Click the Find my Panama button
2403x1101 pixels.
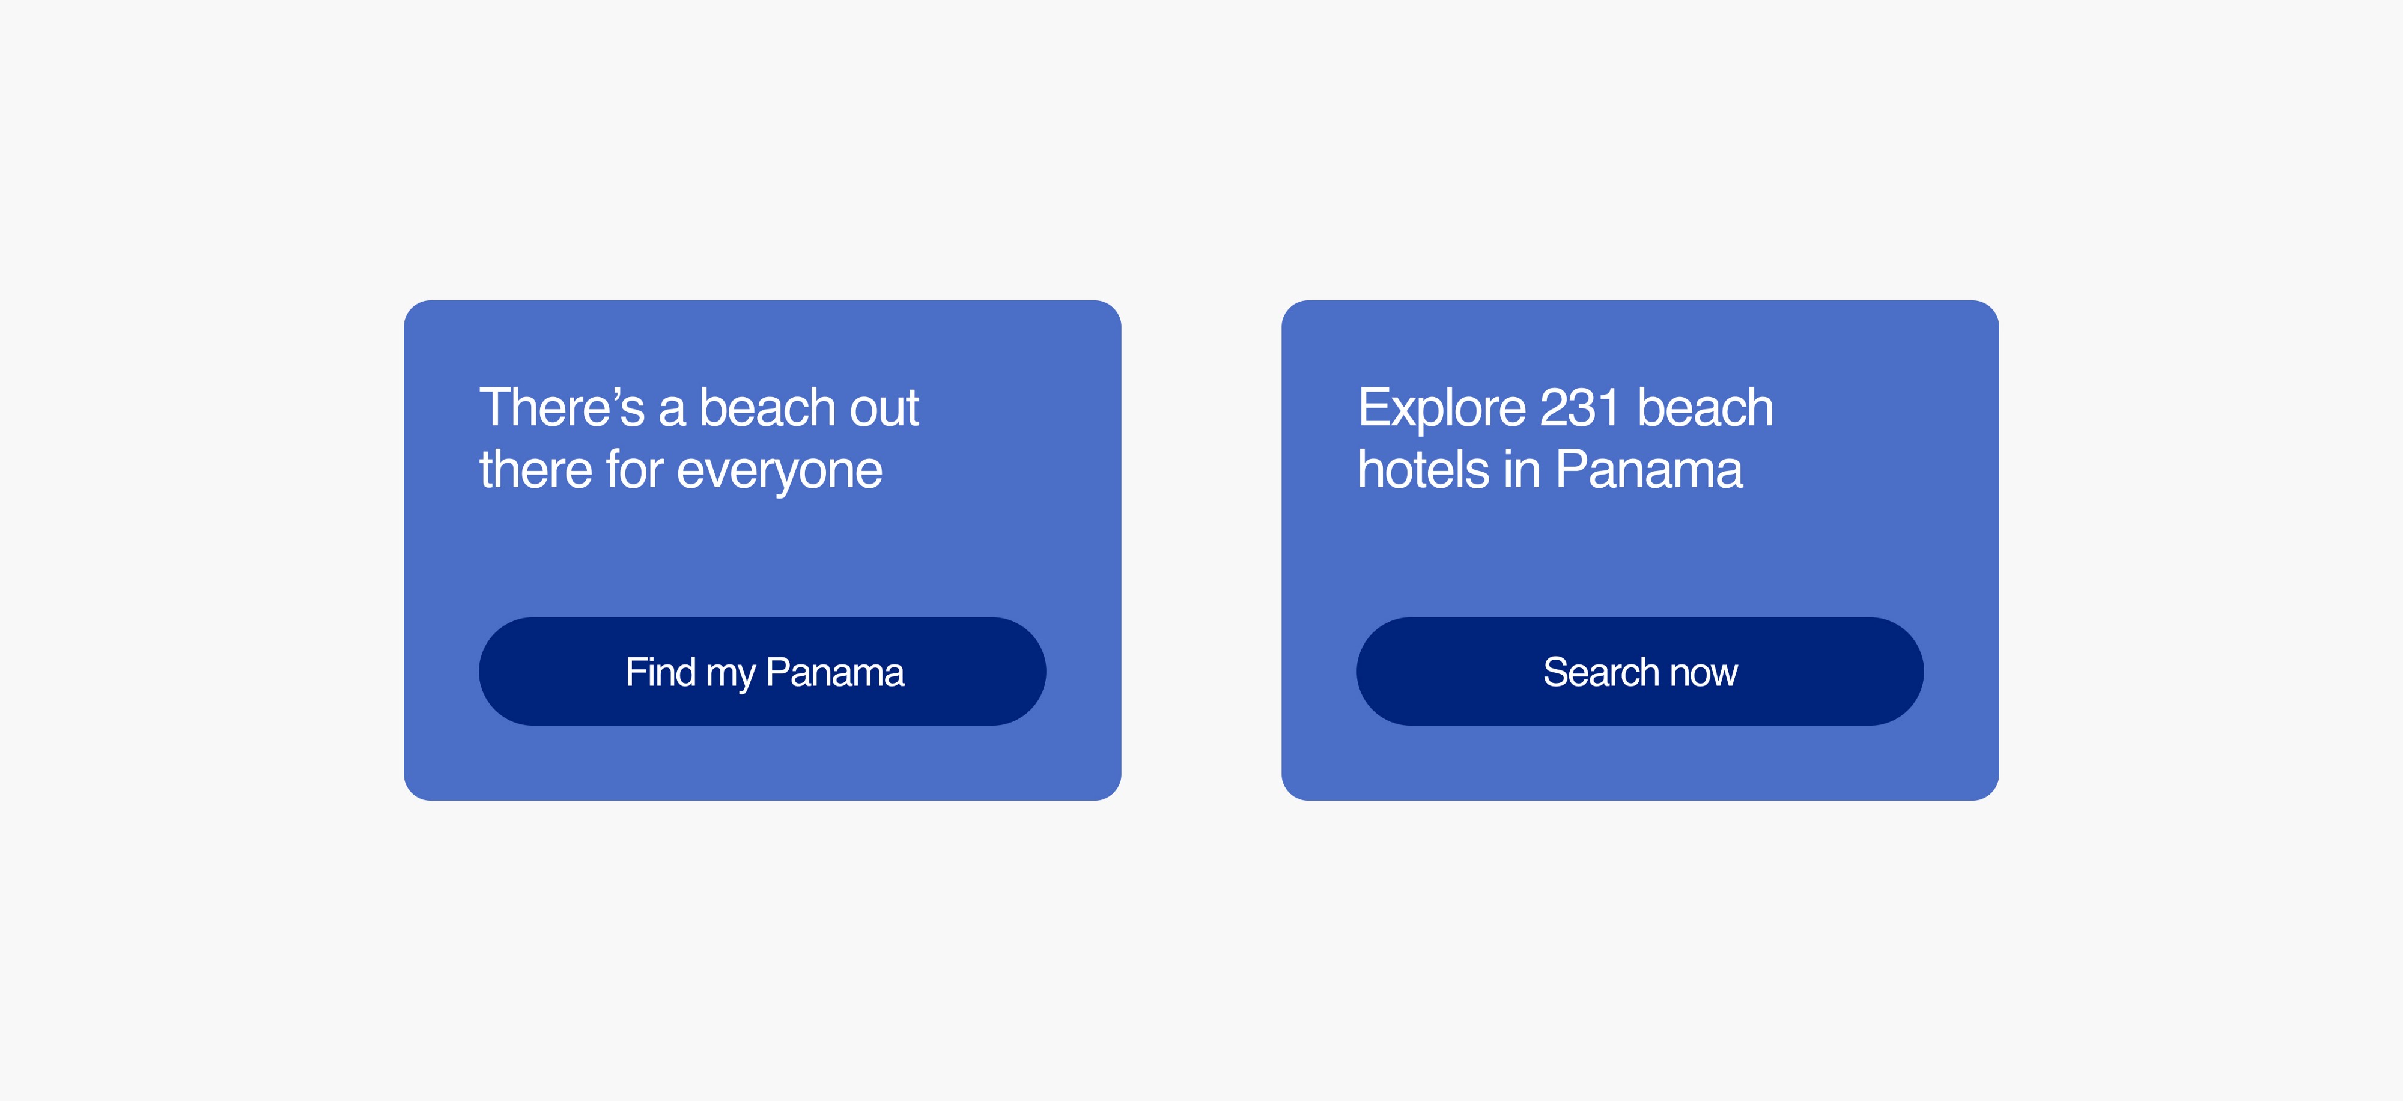pos(762,671)
